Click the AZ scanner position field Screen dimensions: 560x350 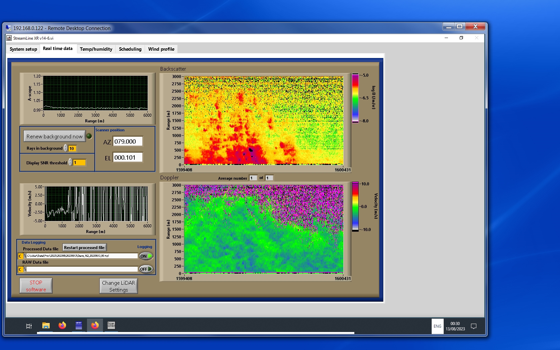click(x=128, y=142)
